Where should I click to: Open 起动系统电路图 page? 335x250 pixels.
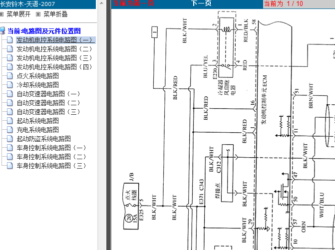[x=37, y=121]
